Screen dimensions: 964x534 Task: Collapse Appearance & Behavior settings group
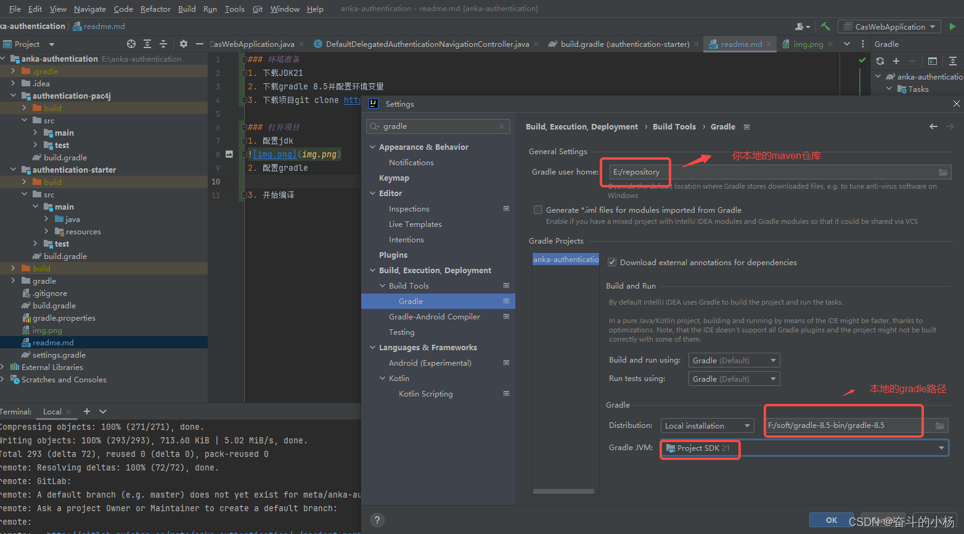[372, 147]
